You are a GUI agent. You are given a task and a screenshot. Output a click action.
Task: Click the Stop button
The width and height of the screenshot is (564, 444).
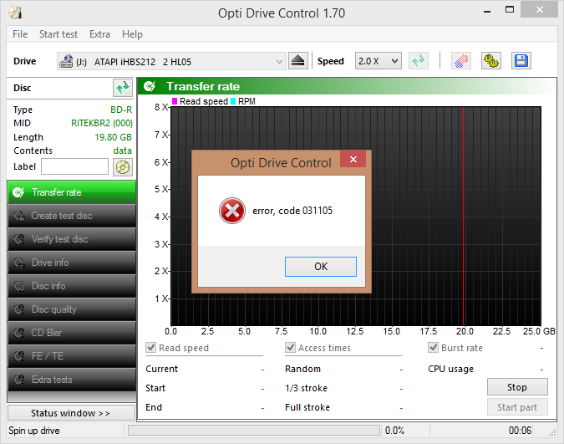click(x=517, y=387)
